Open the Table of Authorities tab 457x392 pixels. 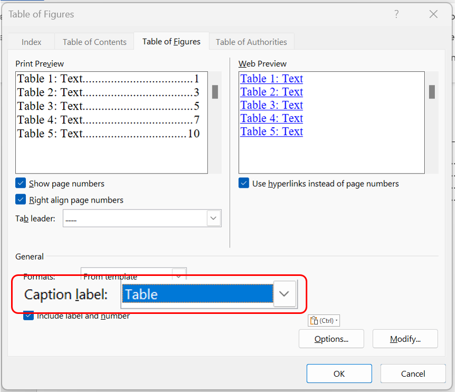(x=251, y=42)
